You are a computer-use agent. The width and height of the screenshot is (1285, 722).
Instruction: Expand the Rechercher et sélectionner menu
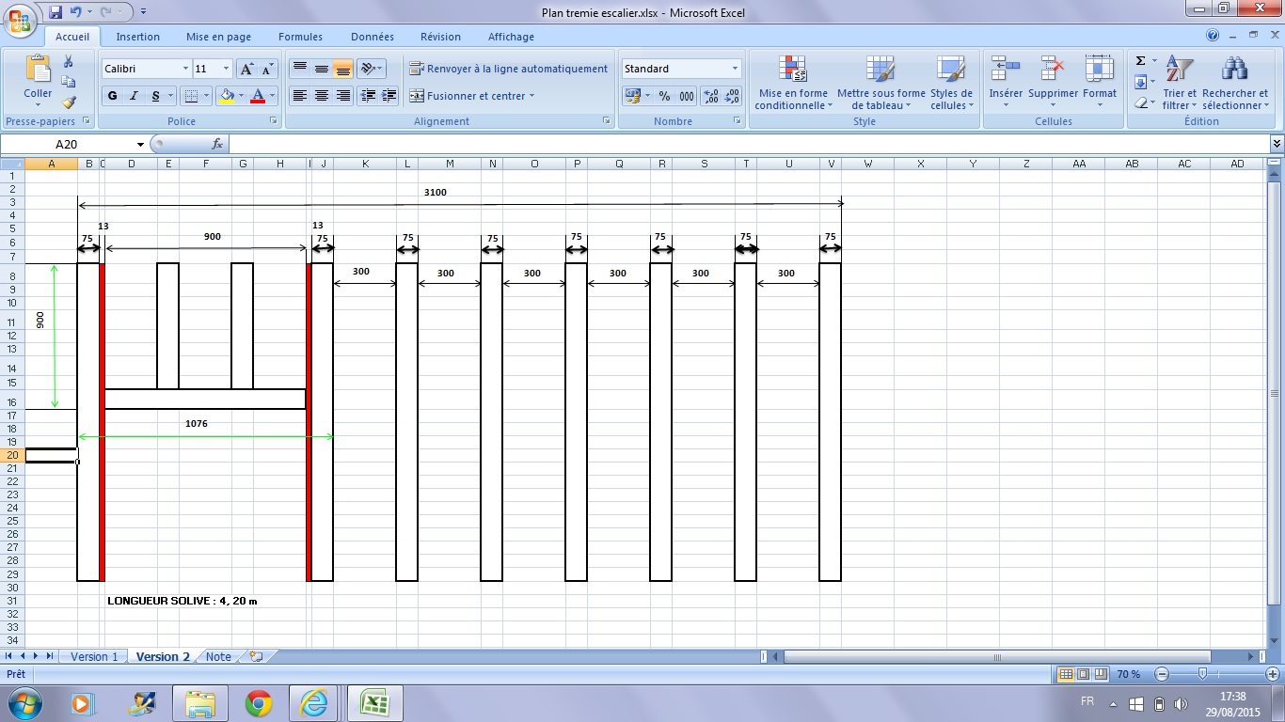click(1235, 83)
